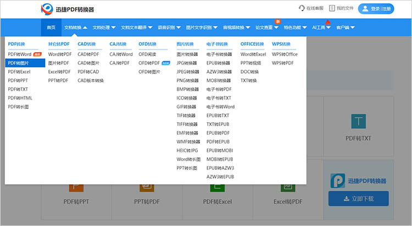Open CAJ转PDF link
Screen dimensions: 412x226
point(120,63)
